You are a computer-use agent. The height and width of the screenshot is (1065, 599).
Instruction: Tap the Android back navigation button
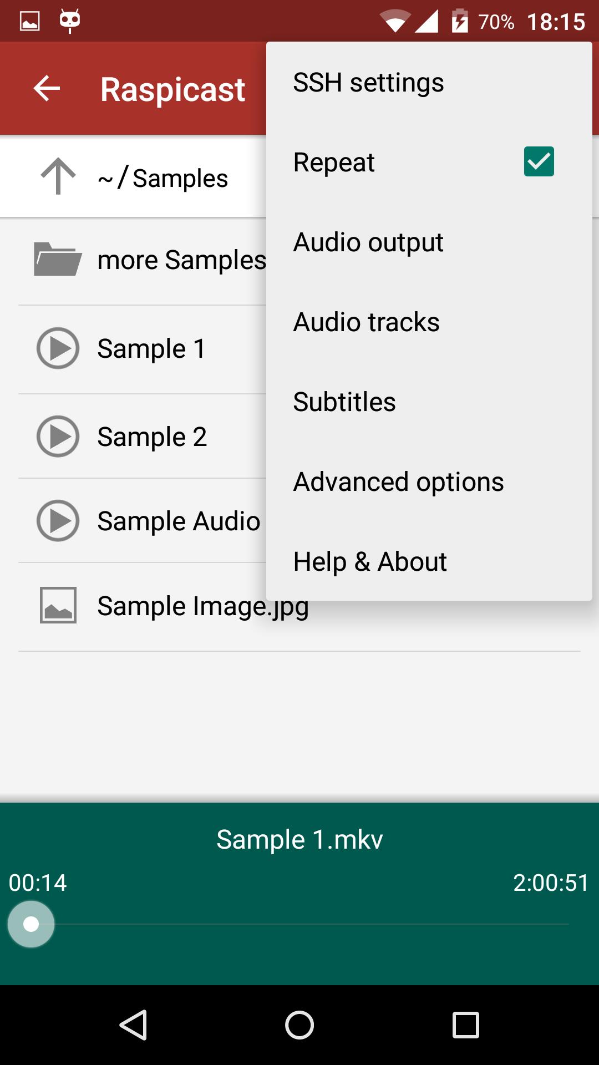134,1025
